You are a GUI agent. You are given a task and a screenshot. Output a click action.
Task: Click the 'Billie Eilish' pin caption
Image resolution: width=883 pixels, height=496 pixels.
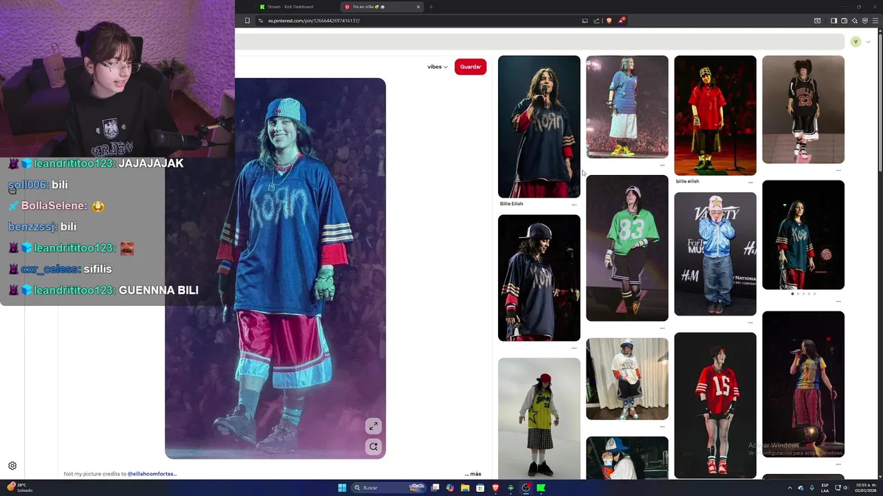pyautogui.click(x=511, y=204)
